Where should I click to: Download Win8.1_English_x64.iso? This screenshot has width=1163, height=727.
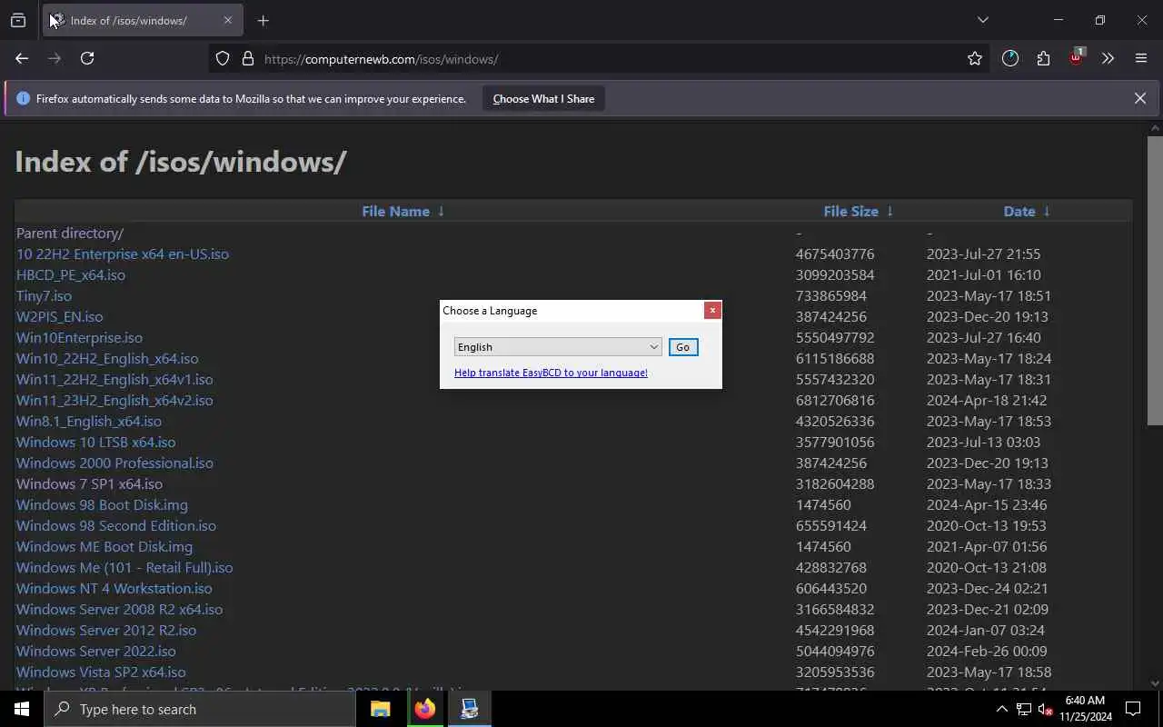(89, 421)
